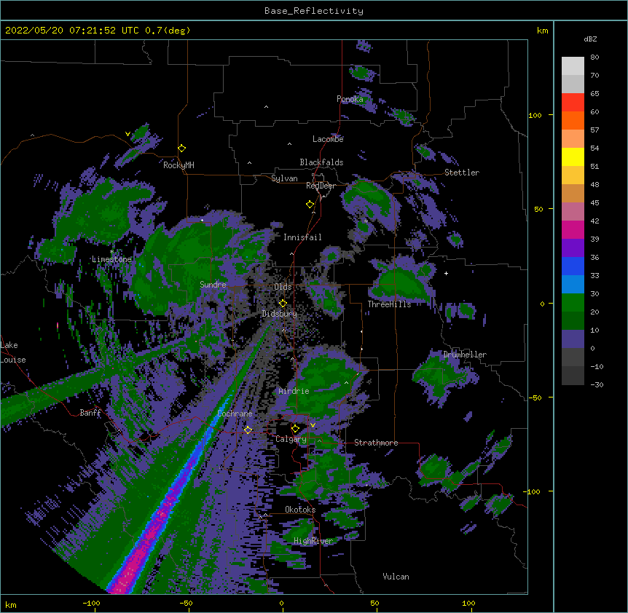Click the 80 value on dBZ legend
Viewport: 628px width, 613px height.
tap(594, 58)
